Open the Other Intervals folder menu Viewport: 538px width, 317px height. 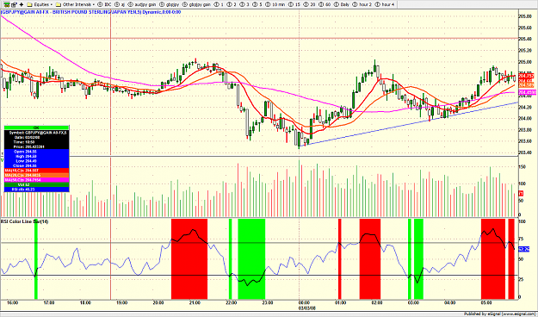pyautogui.click(x=75, y=4)
